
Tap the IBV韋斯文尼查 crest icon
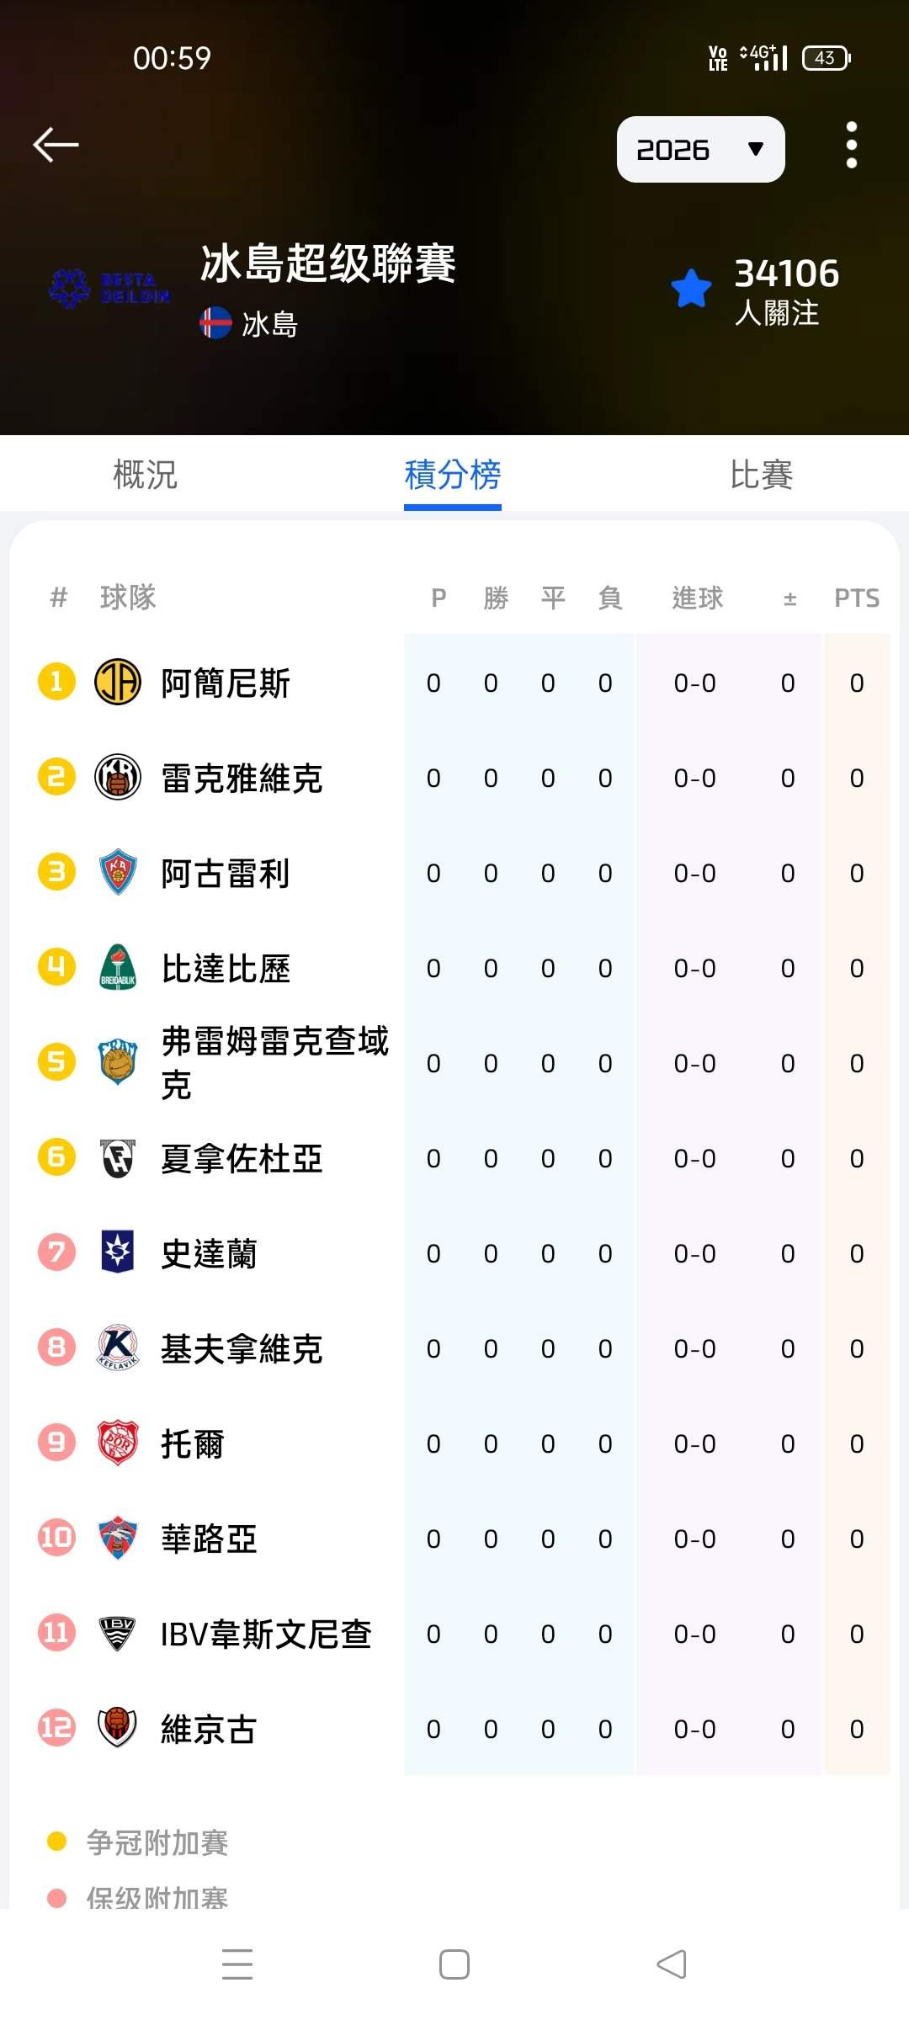(x=118, y=1633)
